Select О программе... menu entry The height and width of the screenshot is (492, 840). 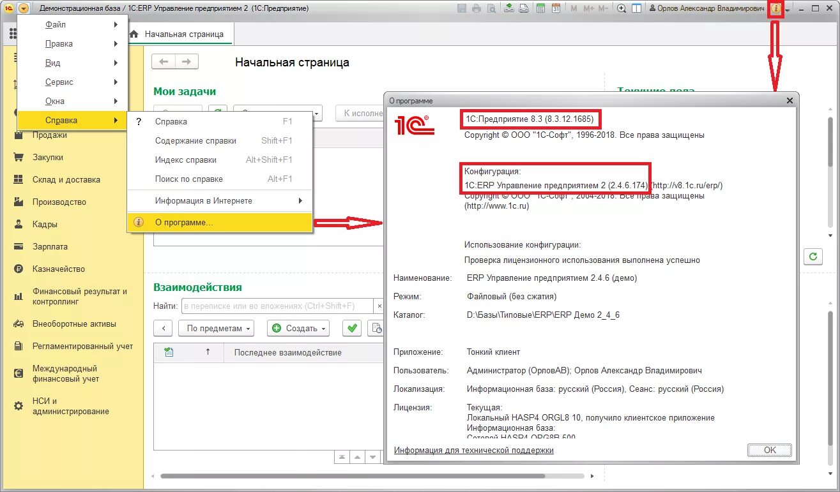tap(220, 223)
